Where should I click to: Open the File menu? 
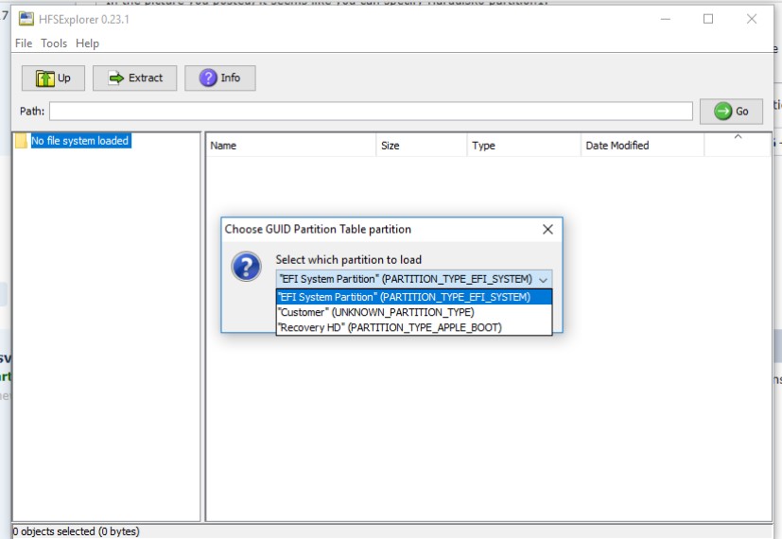coord(24,43)
